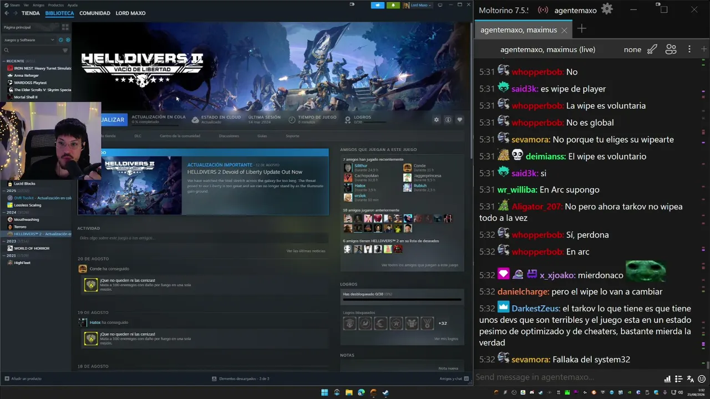Click the library search magnifier icon
Image resolution: width=710 pixels, height=399 pixels.
7,50
